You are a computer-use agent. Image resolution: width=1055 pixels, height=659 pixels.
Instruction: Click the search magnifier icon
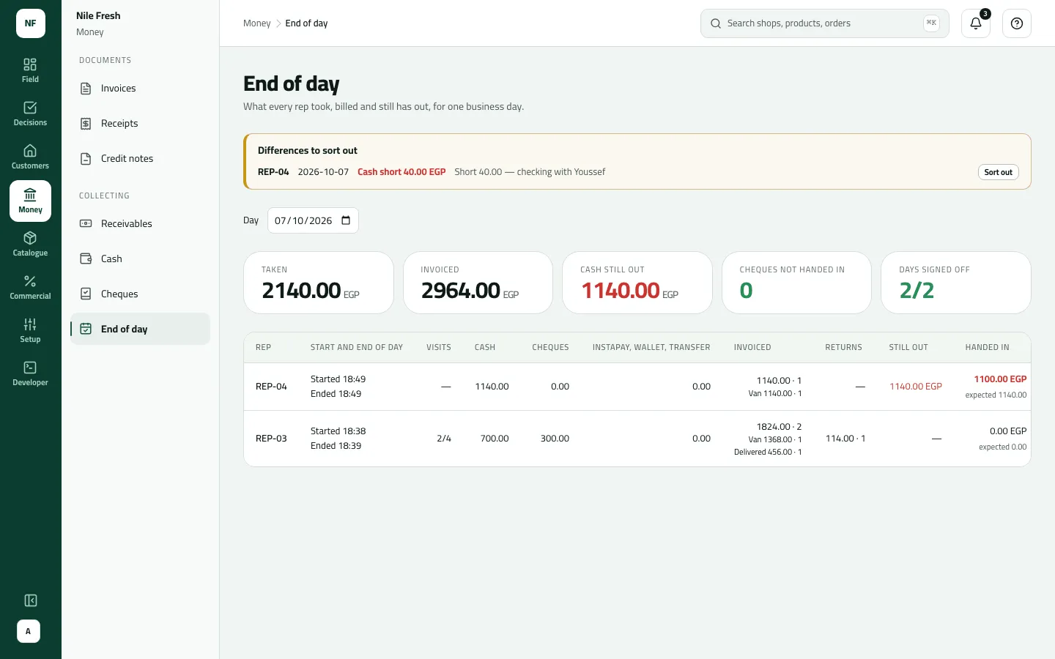(716, 23)
